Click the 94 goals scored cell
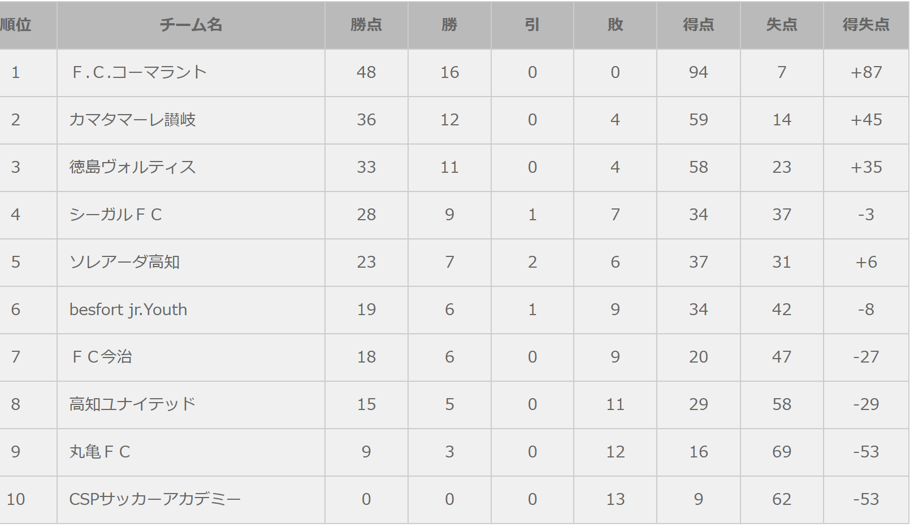This screenshot has width=914, height=532. point(698,72)
